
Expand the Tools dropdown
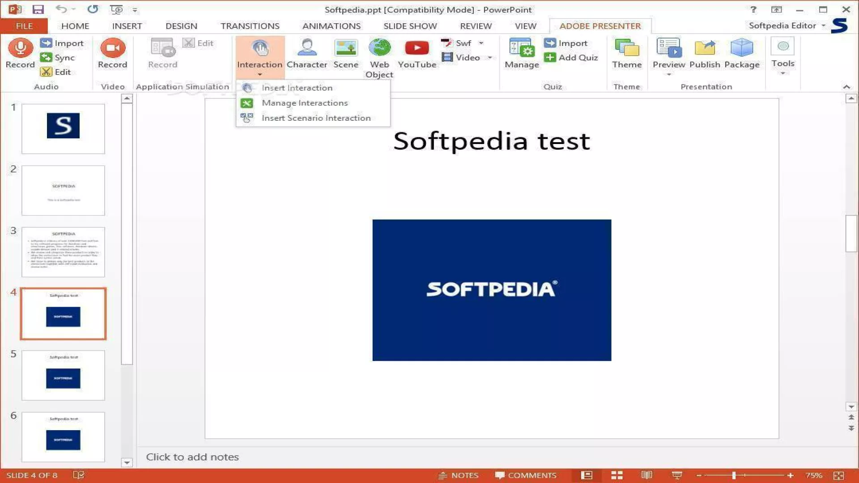pos(782,73)
